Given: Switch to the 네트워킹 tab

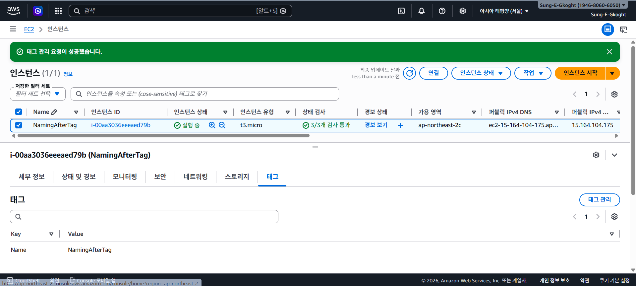Looking at the screenshot, I should tap(196, 177).
